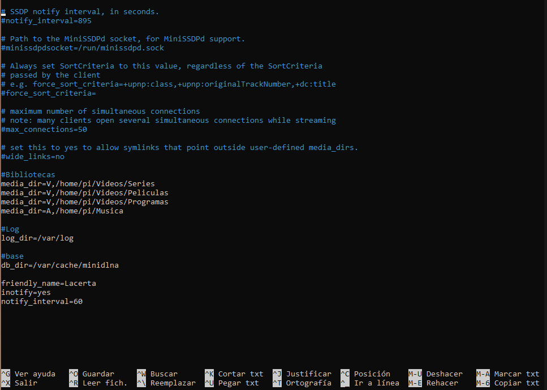The width and height of the screenshot is (547, 390).
Task: Click the Ir a línea shortcut
Action: point(370,383)
